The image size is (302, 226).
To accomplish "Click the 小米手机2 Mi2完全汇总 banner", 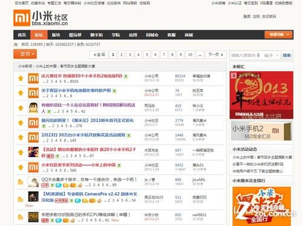I will (262, 131).
